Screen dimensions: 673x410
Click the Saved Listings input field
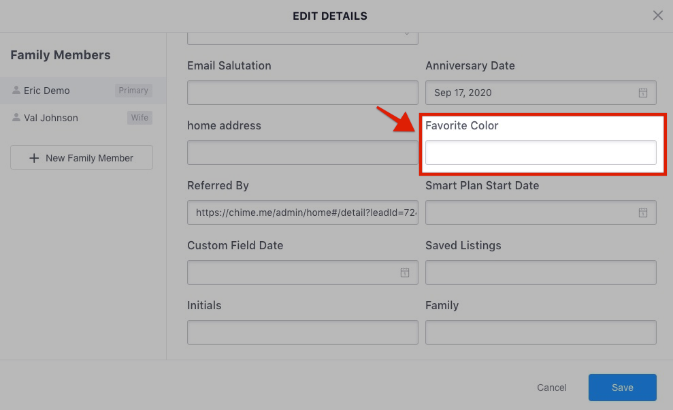pos(541,272)
